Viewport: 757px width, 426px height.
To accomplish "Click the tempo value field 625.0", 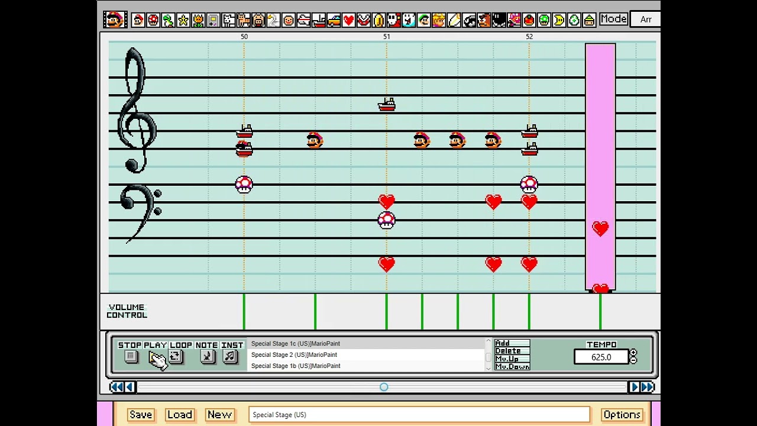I will pyautogui.click(x=601, y=357).
